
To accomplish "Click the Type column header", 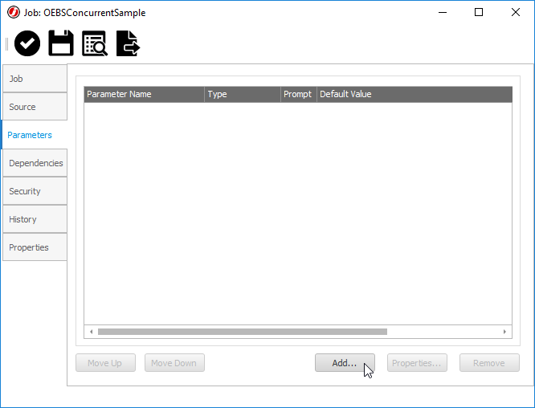I will [243, 94].
